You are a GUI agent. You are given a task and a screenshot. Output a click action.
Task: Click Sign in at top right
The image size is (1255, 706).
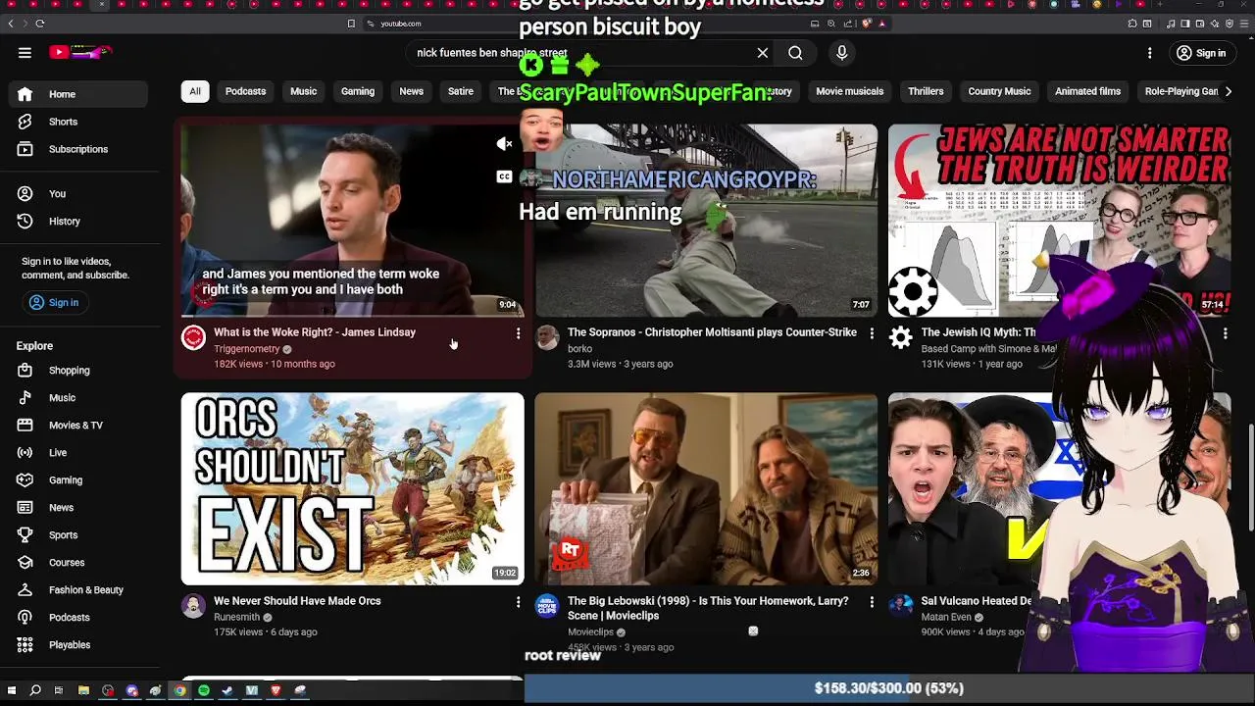[x=1201, y=53]
